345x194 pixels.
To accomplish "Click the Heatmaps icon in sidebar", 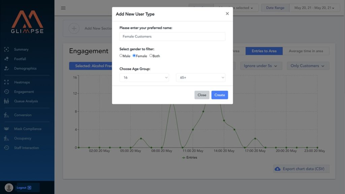I will (6, 82).
